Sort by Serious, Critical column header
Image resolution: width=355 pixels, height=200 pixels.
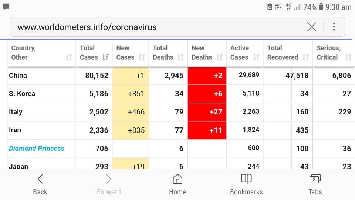(x=348, y=57)
